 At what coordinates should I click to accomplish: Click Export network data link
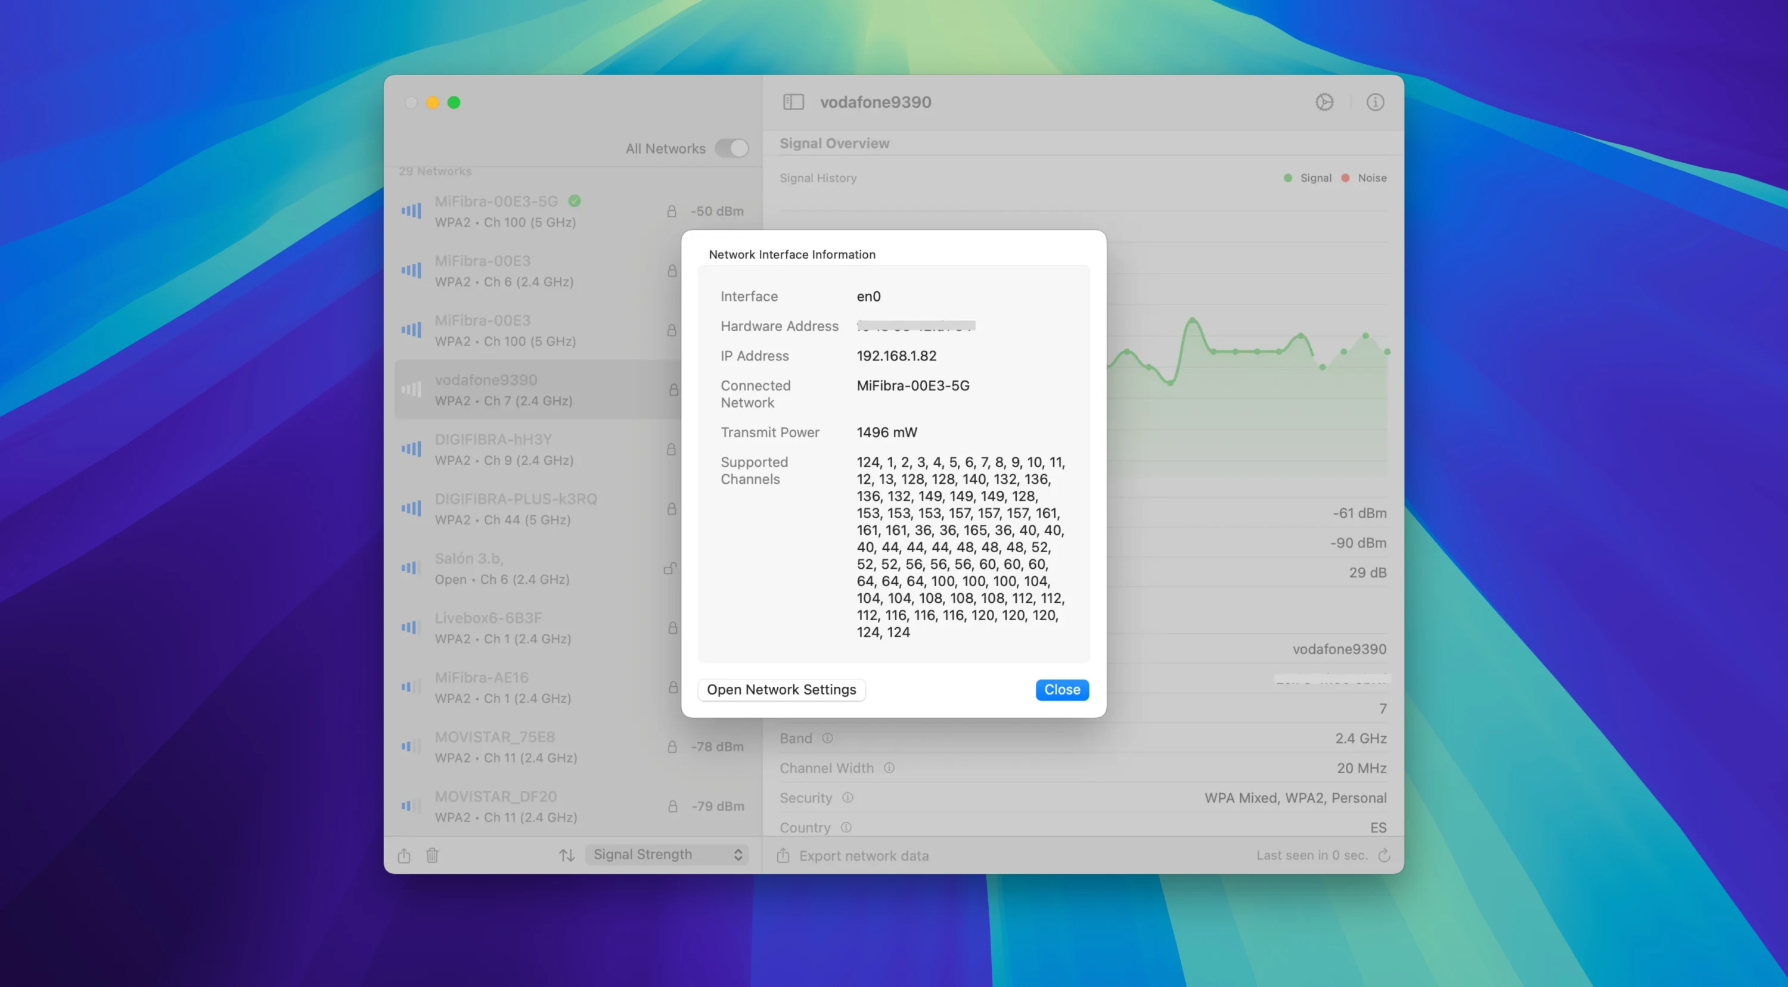click(864, 855)
